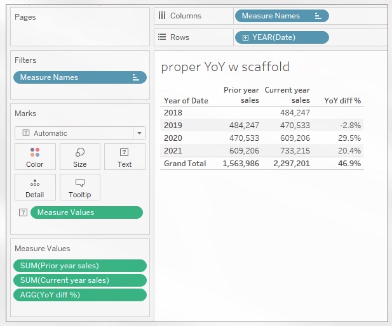This screenshot has width=392, height=326.
Task: Expand the YEAR(Date) pill plus sign
Action: coord(245,37)
